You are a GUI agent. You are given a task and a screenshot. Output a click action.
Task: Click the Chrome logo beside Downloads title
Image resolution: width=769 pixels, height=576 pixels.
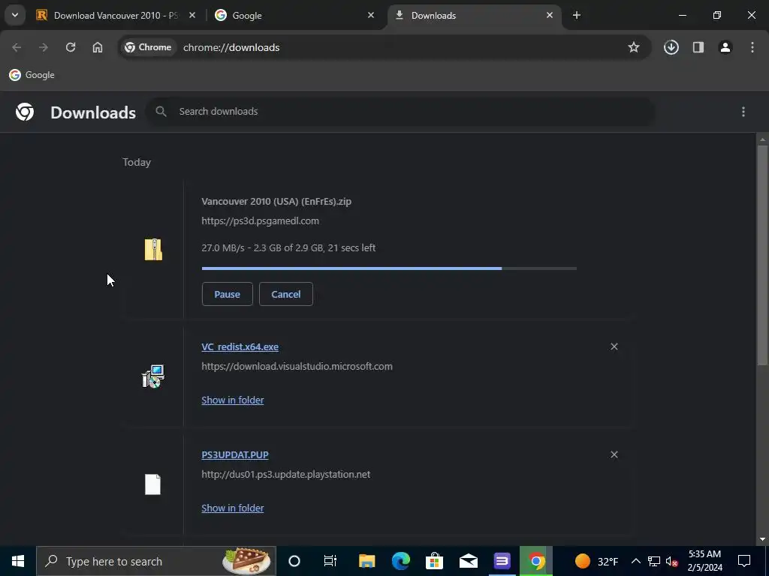point(25,112)
